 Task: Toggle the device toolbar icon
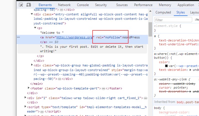tap(28, 5)
